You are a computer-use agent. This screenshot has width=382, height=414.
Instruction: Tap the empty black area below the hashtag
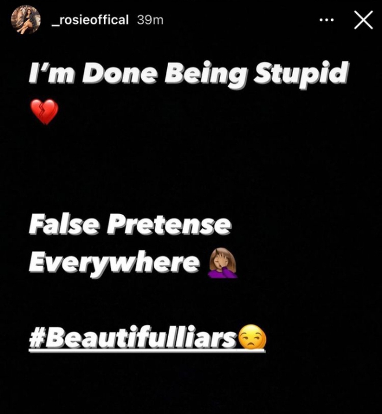click(x=191, y=384)
